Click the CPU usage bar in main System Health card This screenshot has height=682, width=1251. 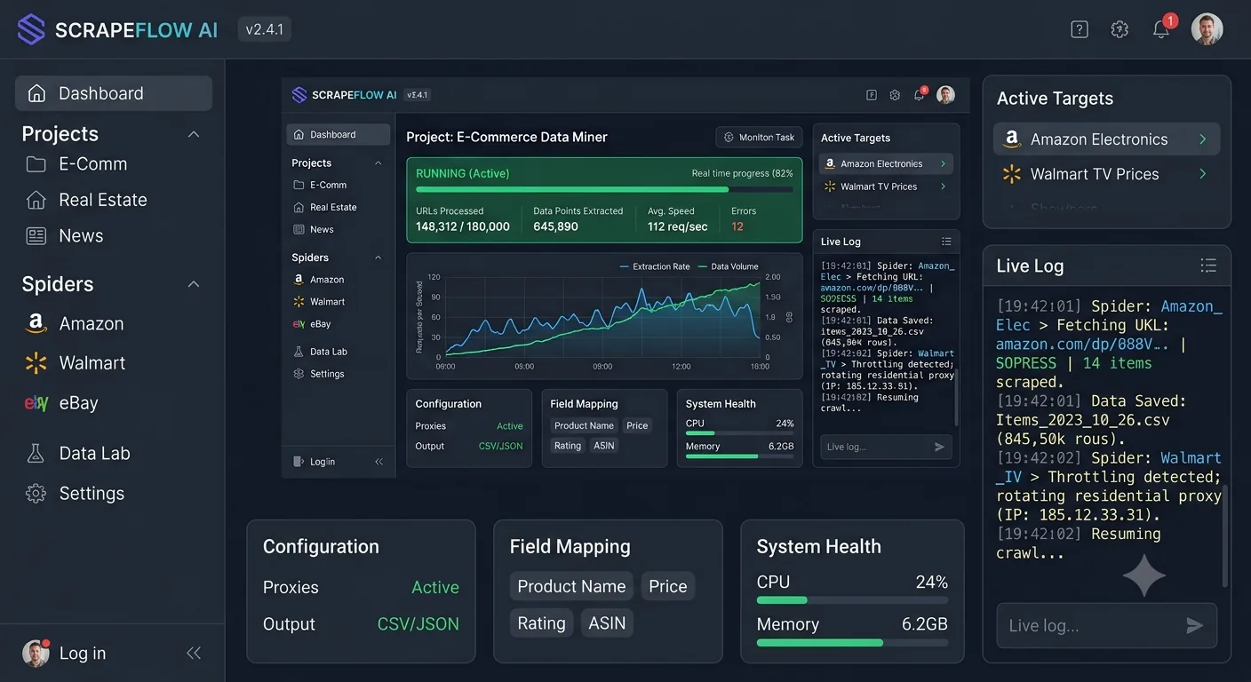pyautogui.click(x=852, y=600)
